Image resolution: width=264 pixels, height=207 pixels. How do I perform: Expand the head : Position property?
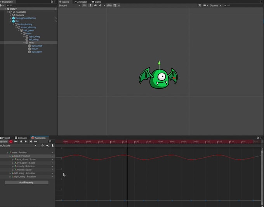point(10,156)
